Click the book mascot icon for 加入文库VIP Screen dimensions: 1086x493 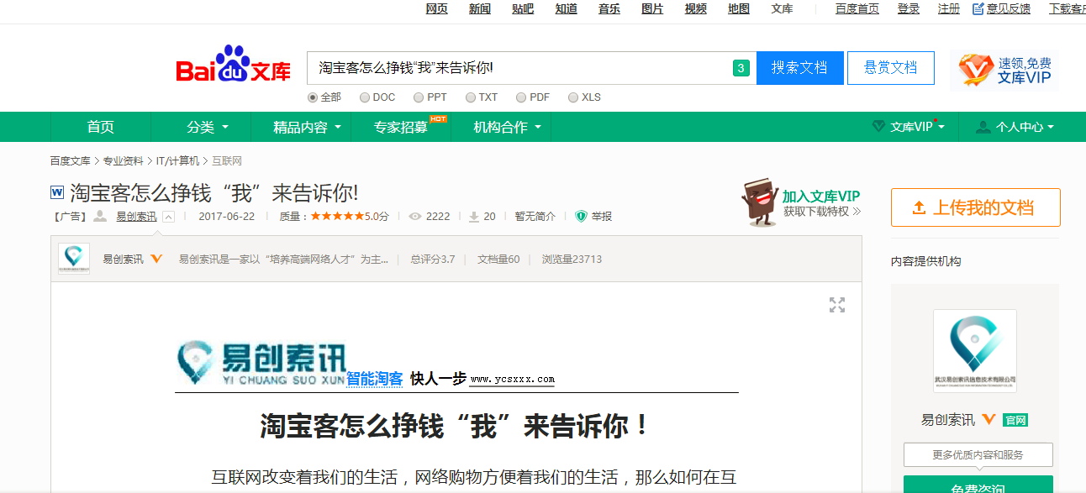pos(759,202)
